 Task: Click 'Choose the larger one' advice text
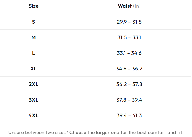click(x=94, y=133)
